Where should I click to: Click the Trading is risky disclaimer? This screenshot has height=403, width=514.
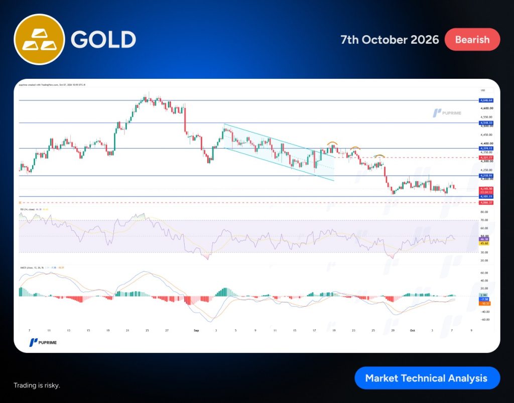click(37, 385)
